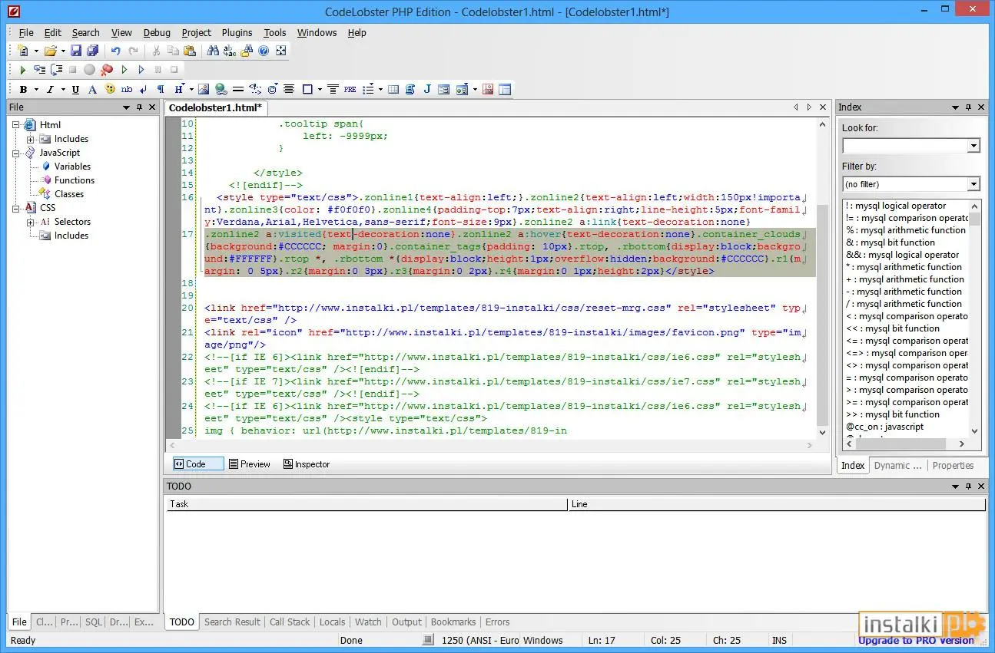995x653 pixels.
Task: Click the New file icon
Action: coord(23,51)
